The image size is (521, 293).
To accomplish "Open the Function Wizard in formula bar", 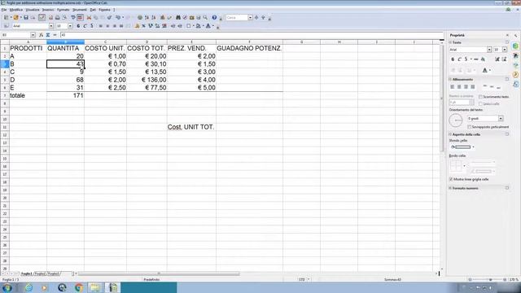I will [41, 35].
